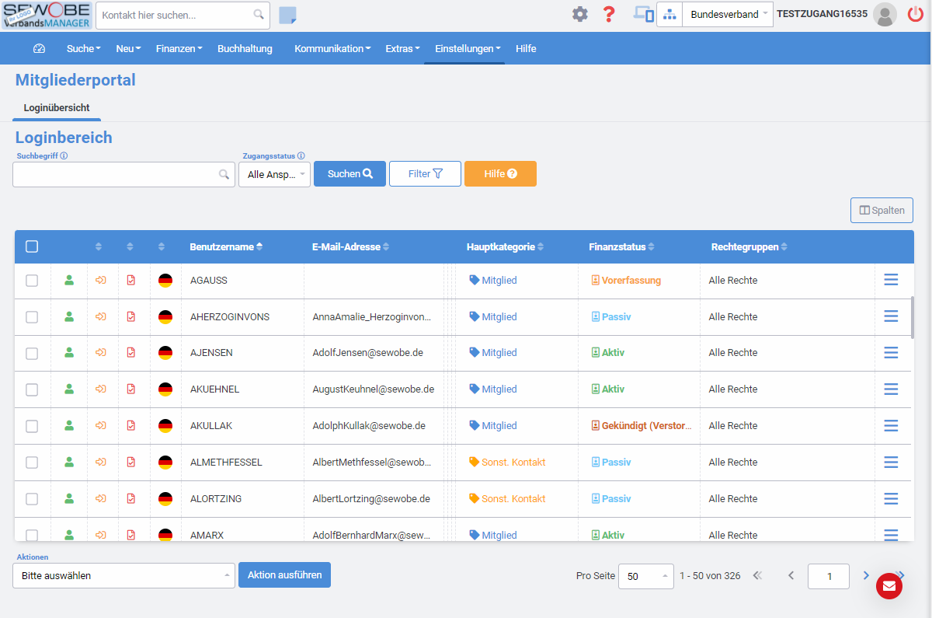
Task: Click the document icon for ALORTZING
Action: click(x=131, y=499)
